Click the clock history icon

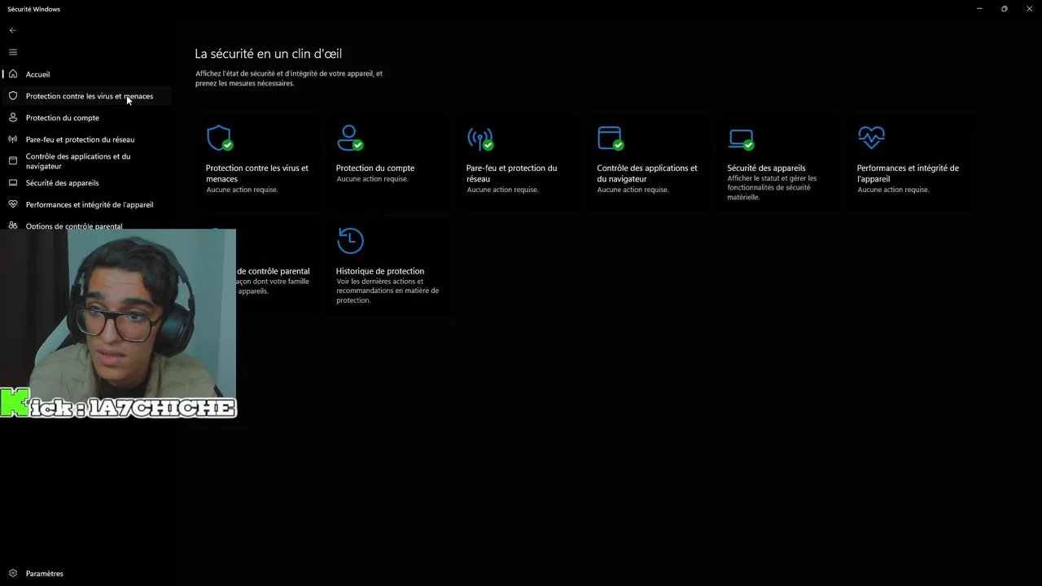[350, 240]
